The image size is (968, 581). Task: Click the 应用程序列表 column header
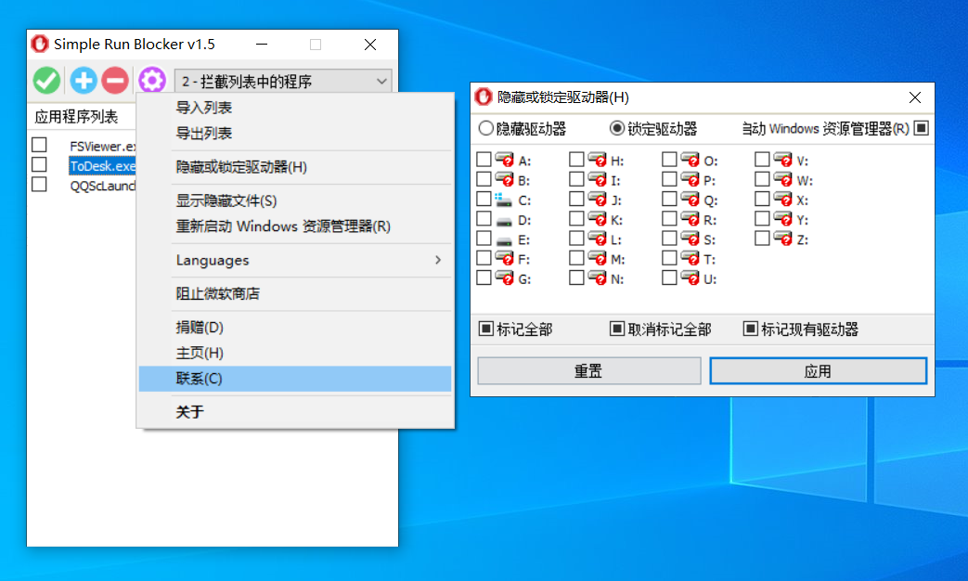point(77,117)
